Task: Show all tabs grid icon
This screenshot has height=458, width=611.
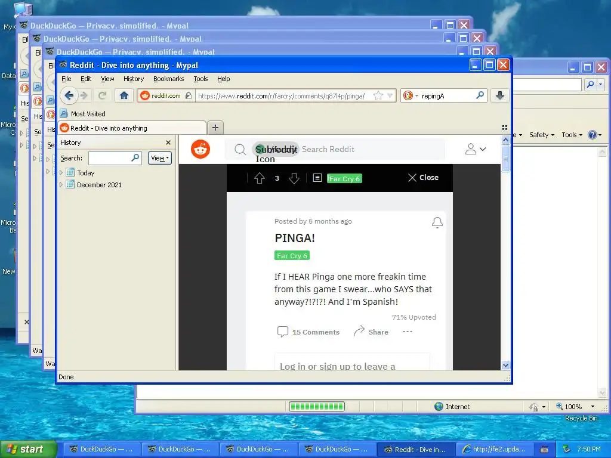Action: coord(505,128)
